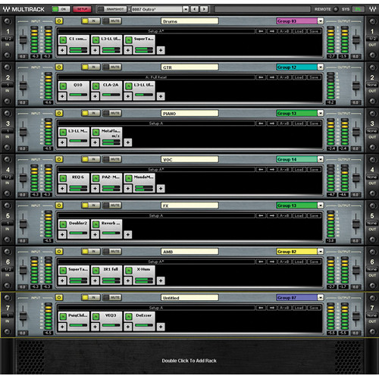Viewport: 379px width, 379px height.
Task: Click Waves logo at top right corner
Action: tap(372, 9)
